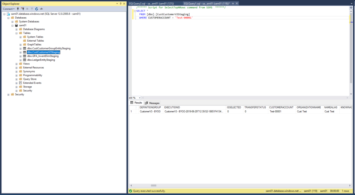Select External Tables in the tree

(36, 41)
